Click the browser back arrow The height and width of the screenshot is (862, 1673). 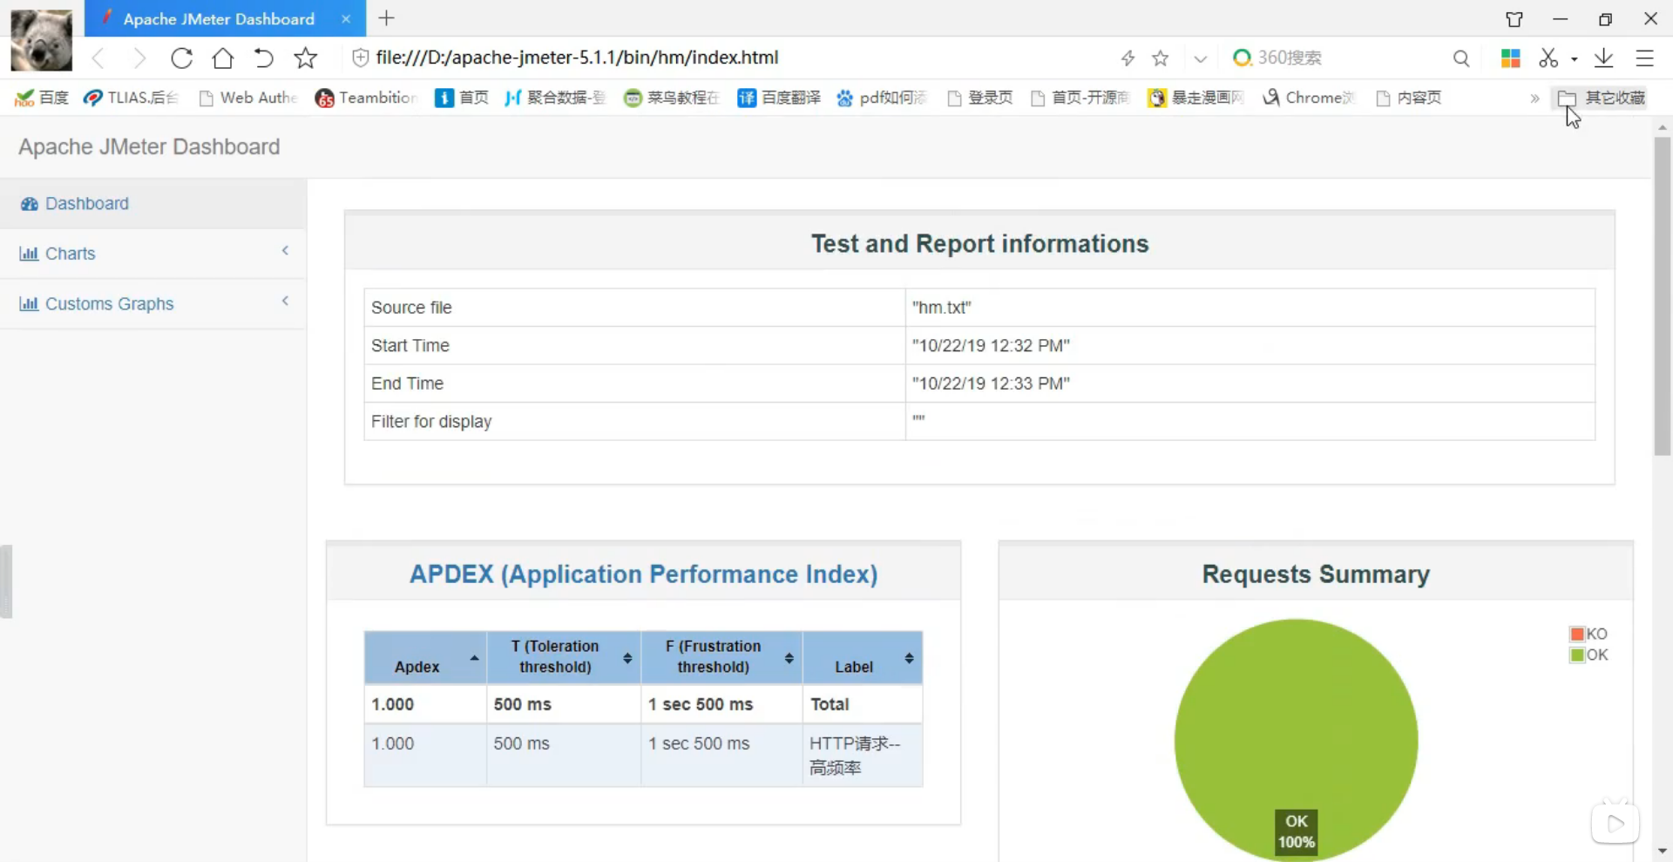pos(98,58)
